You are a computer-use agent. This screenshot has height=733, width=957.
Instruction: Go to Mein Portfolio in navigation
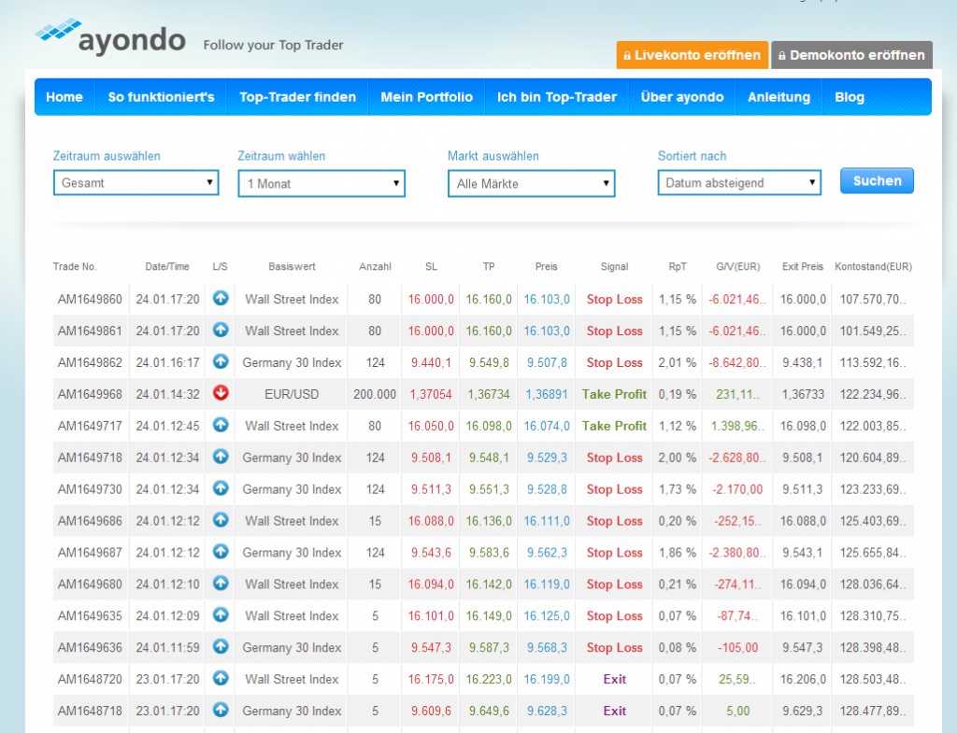(x=426, y=97)
